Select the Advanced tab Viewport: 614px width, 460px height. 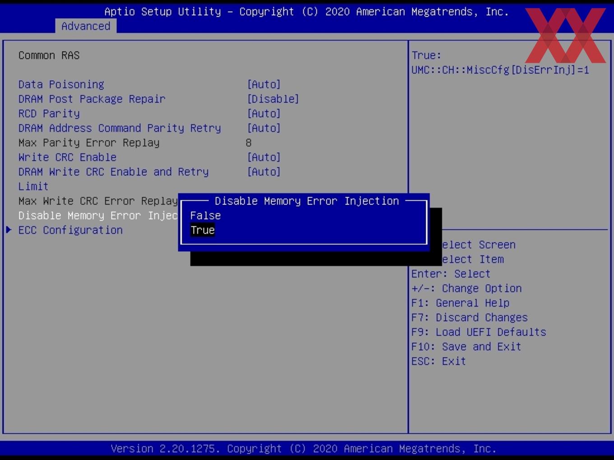(86, 26)
